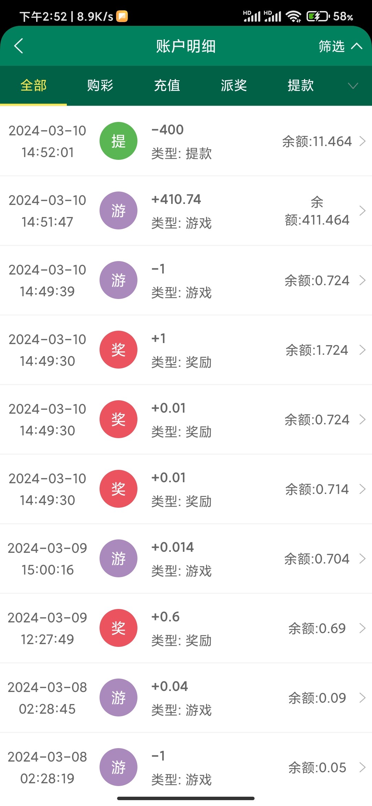
Task: Tap the back arrow in header
Action: tap(19, 46)
